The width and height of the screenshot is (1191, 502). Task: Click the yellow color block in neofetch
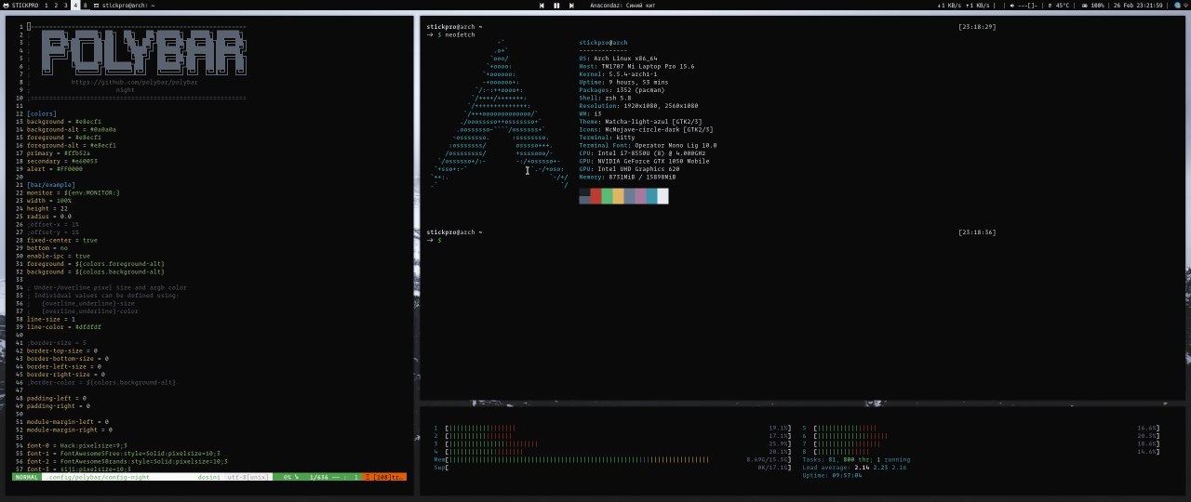618,196
